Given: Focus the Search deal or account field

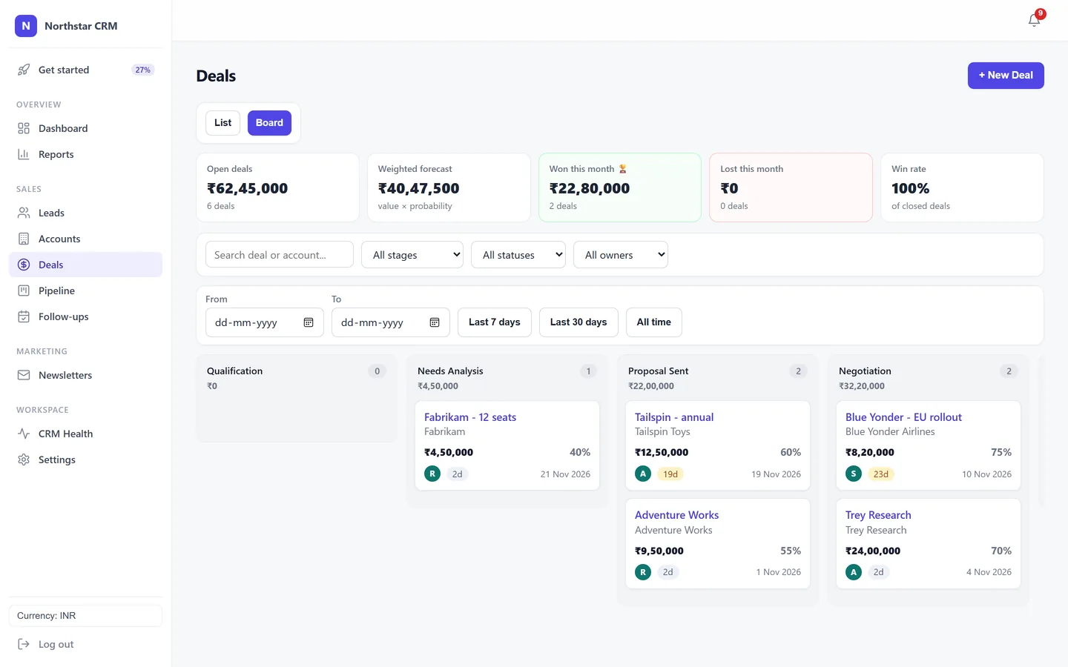Looking at the screenshot, I should tap(280, 254).
